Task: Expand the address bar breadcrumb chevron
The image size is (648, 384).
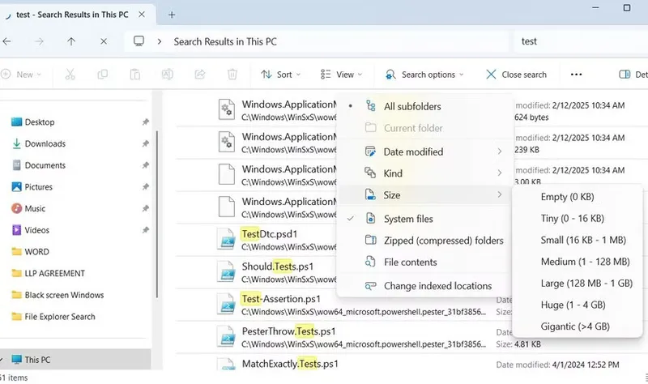Action: click(160, 41)
